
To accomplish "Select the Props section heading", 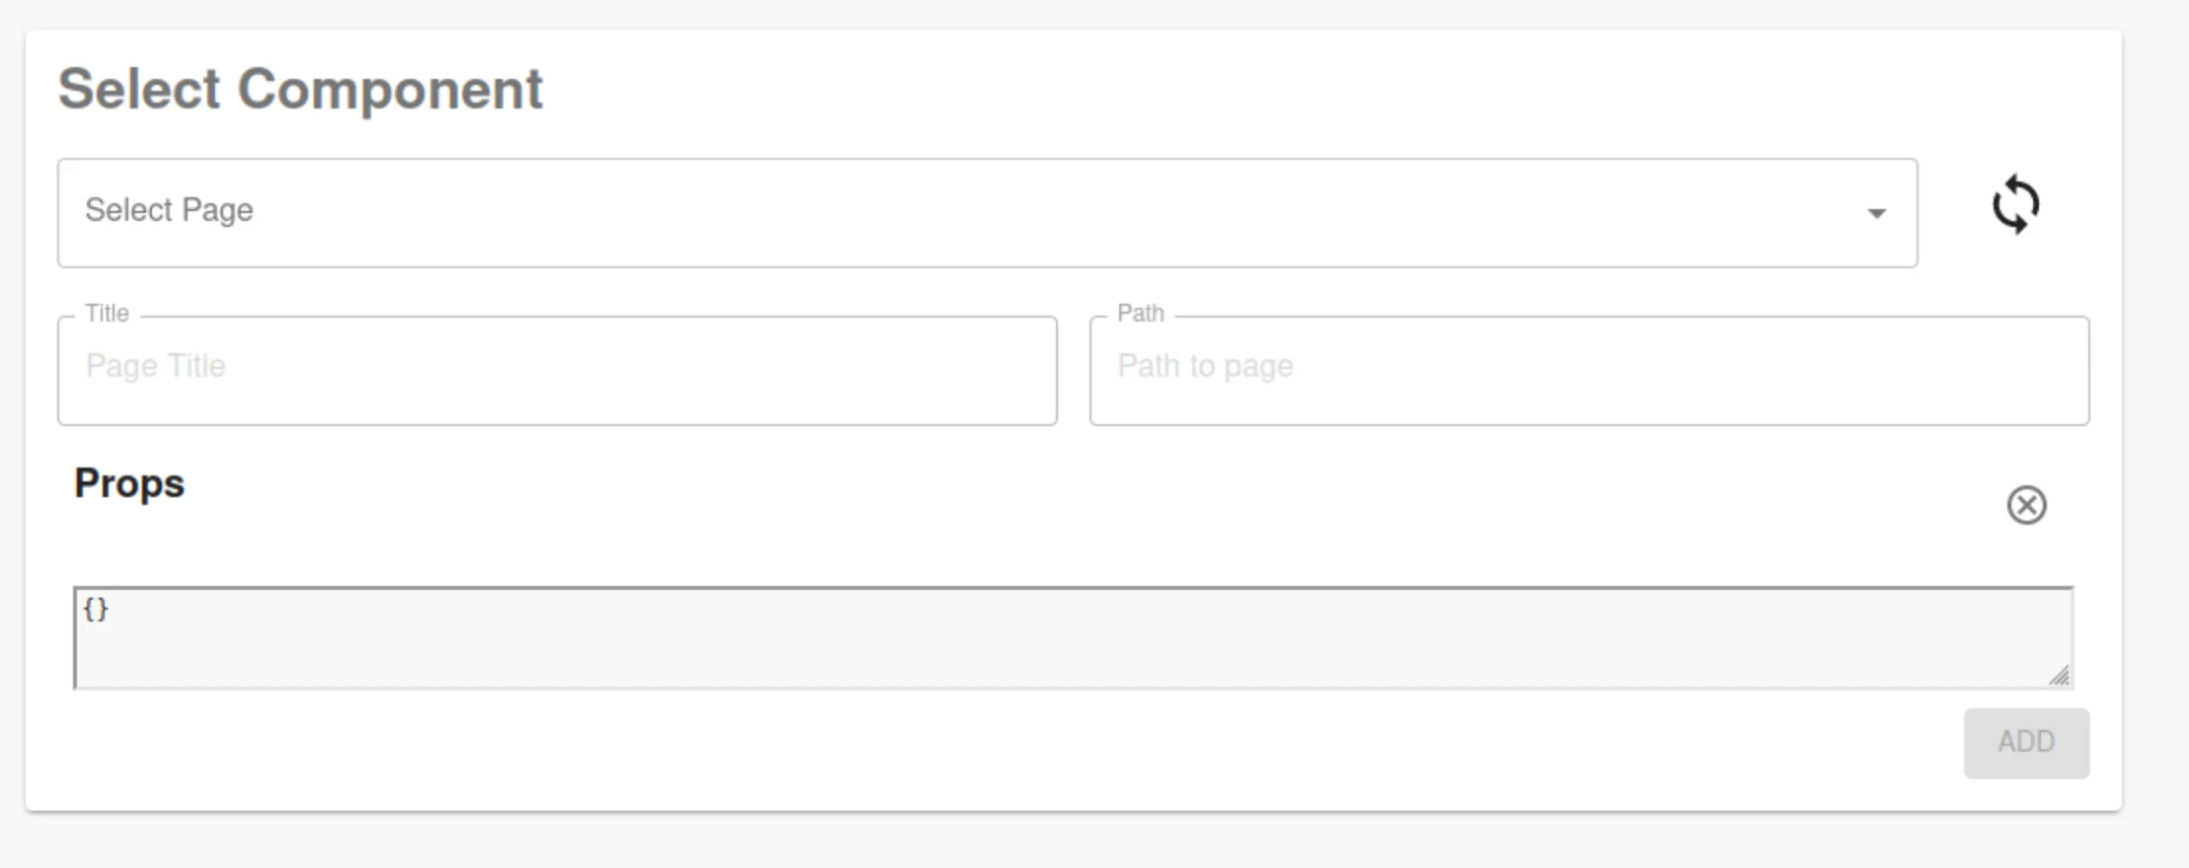I will [129, 483].
